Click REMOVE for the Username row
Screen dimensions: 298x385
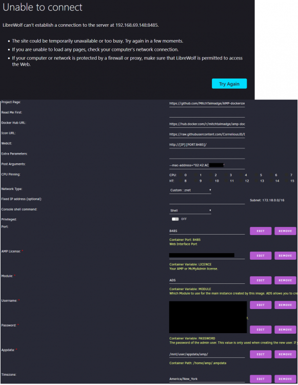[285, 305]
